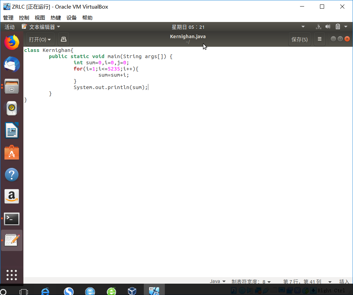Toggle the 插入 insert mode indicator
The height and width of the screenshot is (295, 353).
344,282
